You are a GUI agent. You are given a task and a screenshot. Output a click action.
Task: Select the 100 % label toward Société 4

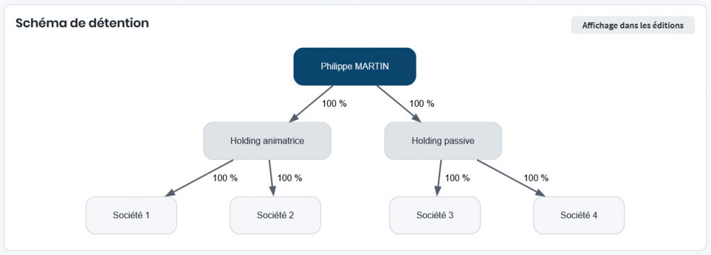(x=536, y=177)
